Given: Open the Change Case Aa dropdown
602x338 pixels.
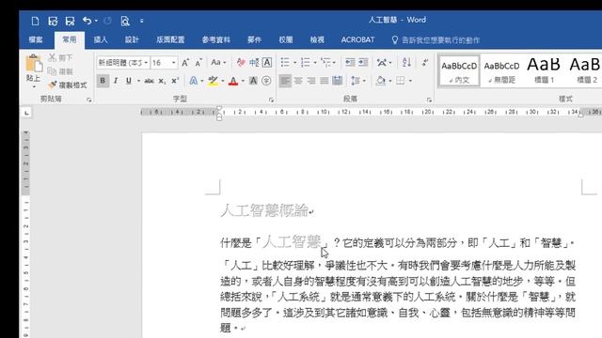Looking at the screenshot, I should tap(218, 62).
